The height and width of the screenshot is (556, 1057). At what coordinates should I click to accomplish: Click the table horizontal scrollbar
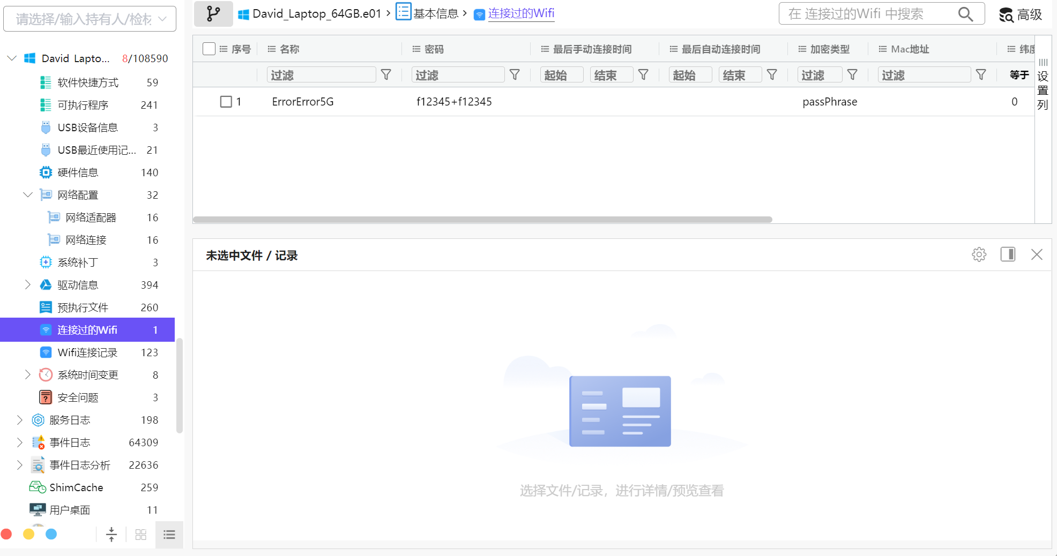pyautogui.click(x=482, y=220)
